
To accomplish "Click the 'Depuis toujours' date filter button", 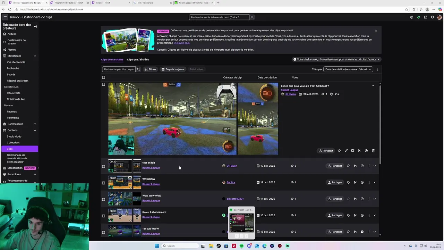I will pos(173,69).
